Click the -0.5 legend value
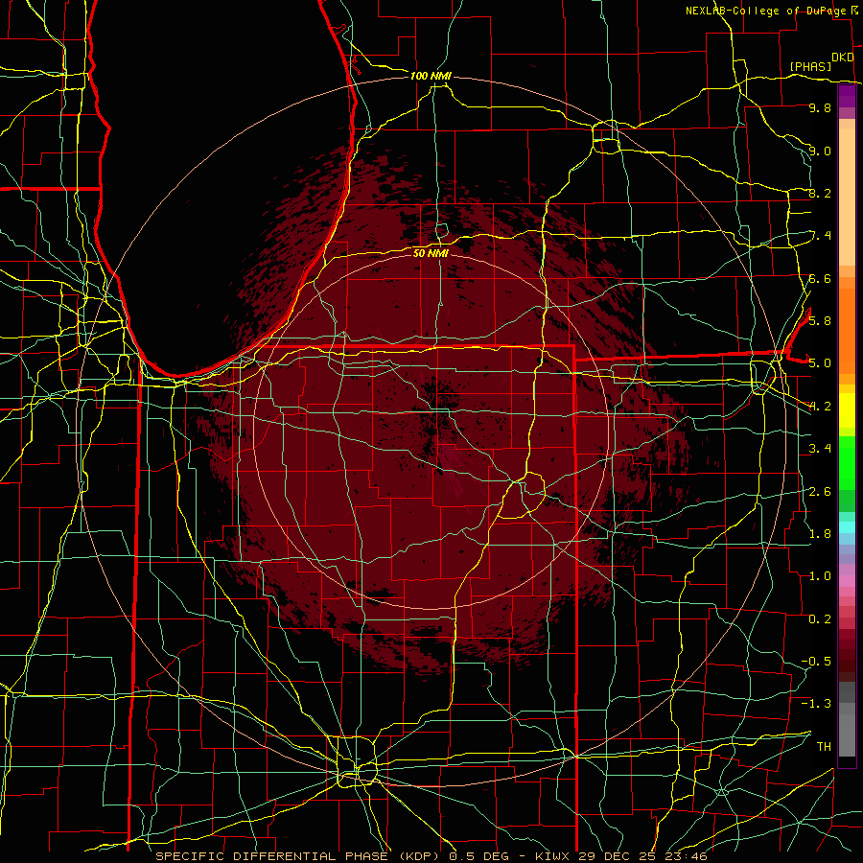This screenshot has width=863, height=863. point(816,661)
